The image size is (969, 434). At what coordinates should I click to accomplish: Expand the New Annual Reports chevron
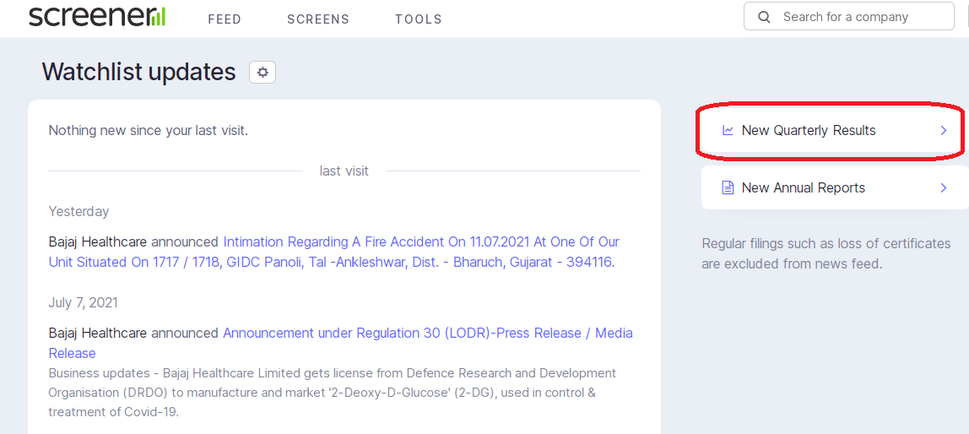(943, 187)
